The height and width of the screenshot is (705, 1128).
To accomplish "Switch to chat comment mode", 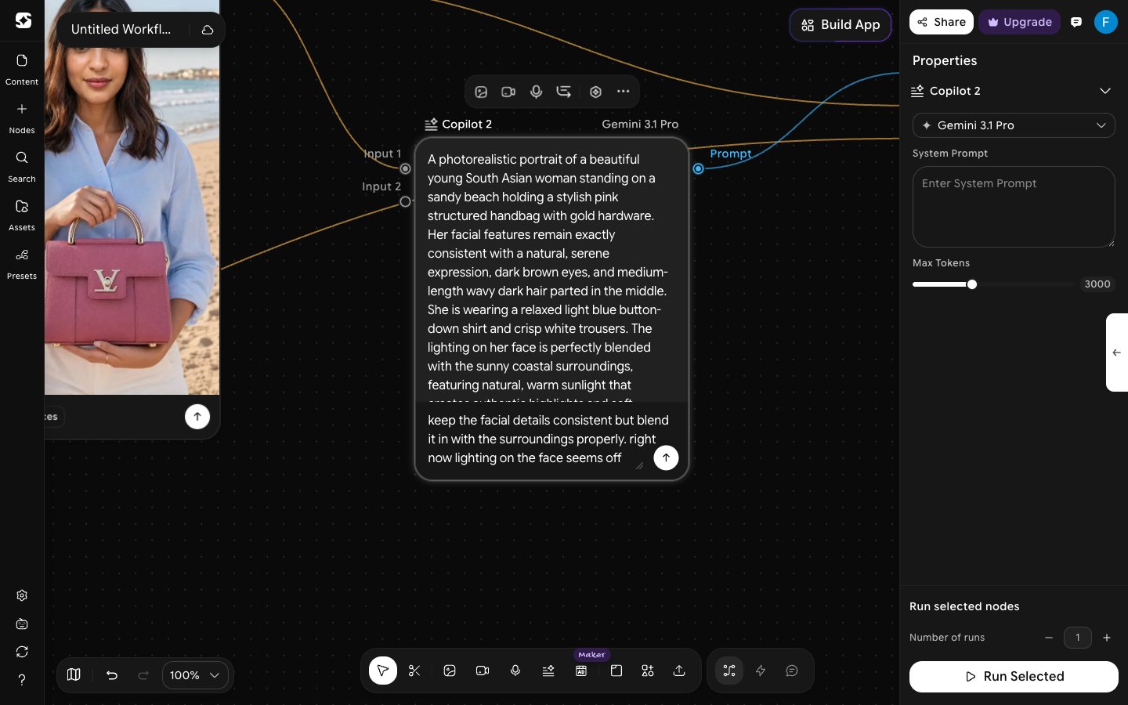I will click(792, 671).
